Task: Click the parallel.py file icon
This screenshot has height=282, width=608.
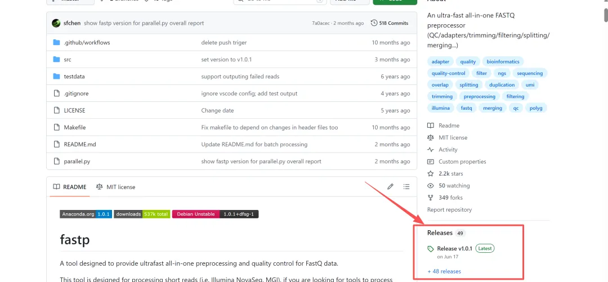Action: click(x=57, y=162)
